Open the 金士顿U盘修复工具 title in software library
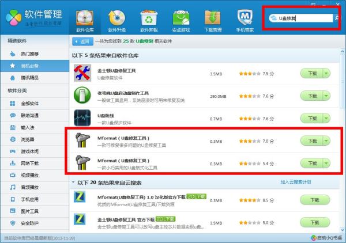The image size is (346, 243). pyautogui.click(x=116, y=71)
